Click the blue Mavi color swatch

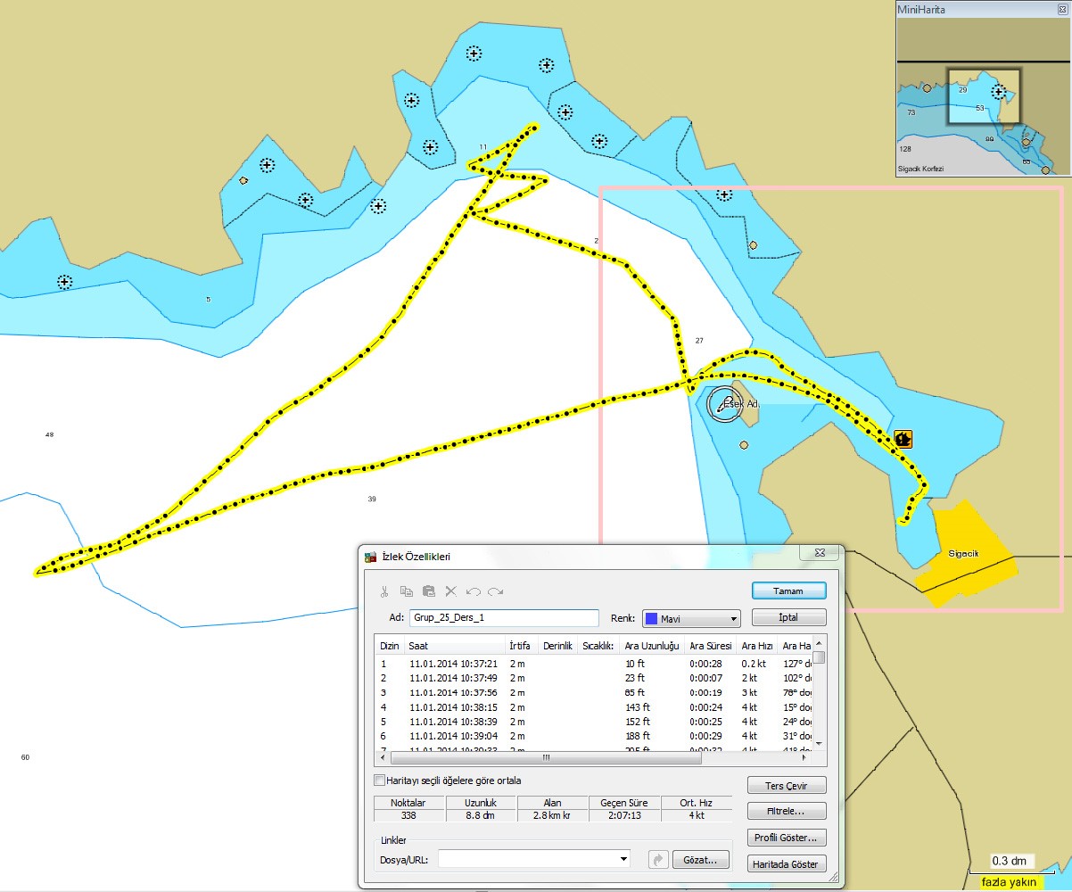[651, 618]
